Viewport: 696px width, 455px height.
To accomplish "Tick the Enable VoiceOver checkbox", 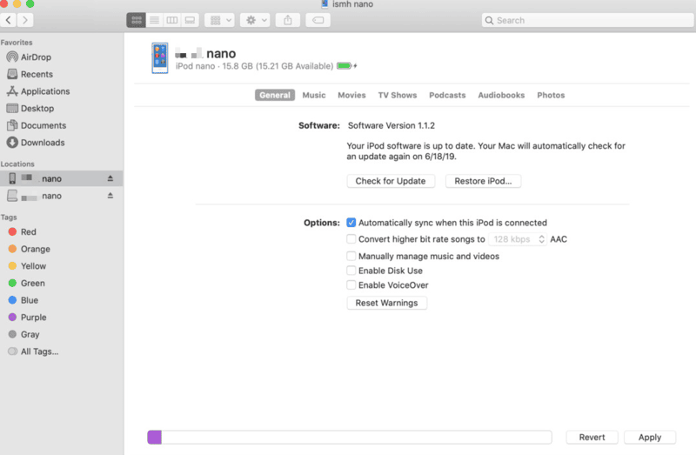I will click(351, 285).
